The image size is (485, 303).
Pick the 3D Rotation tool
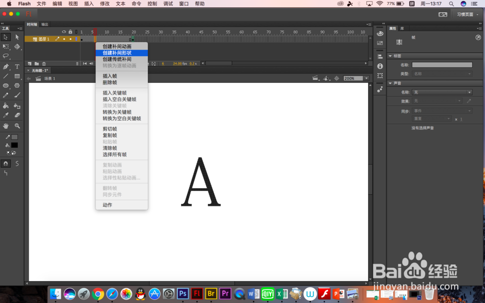17,47
